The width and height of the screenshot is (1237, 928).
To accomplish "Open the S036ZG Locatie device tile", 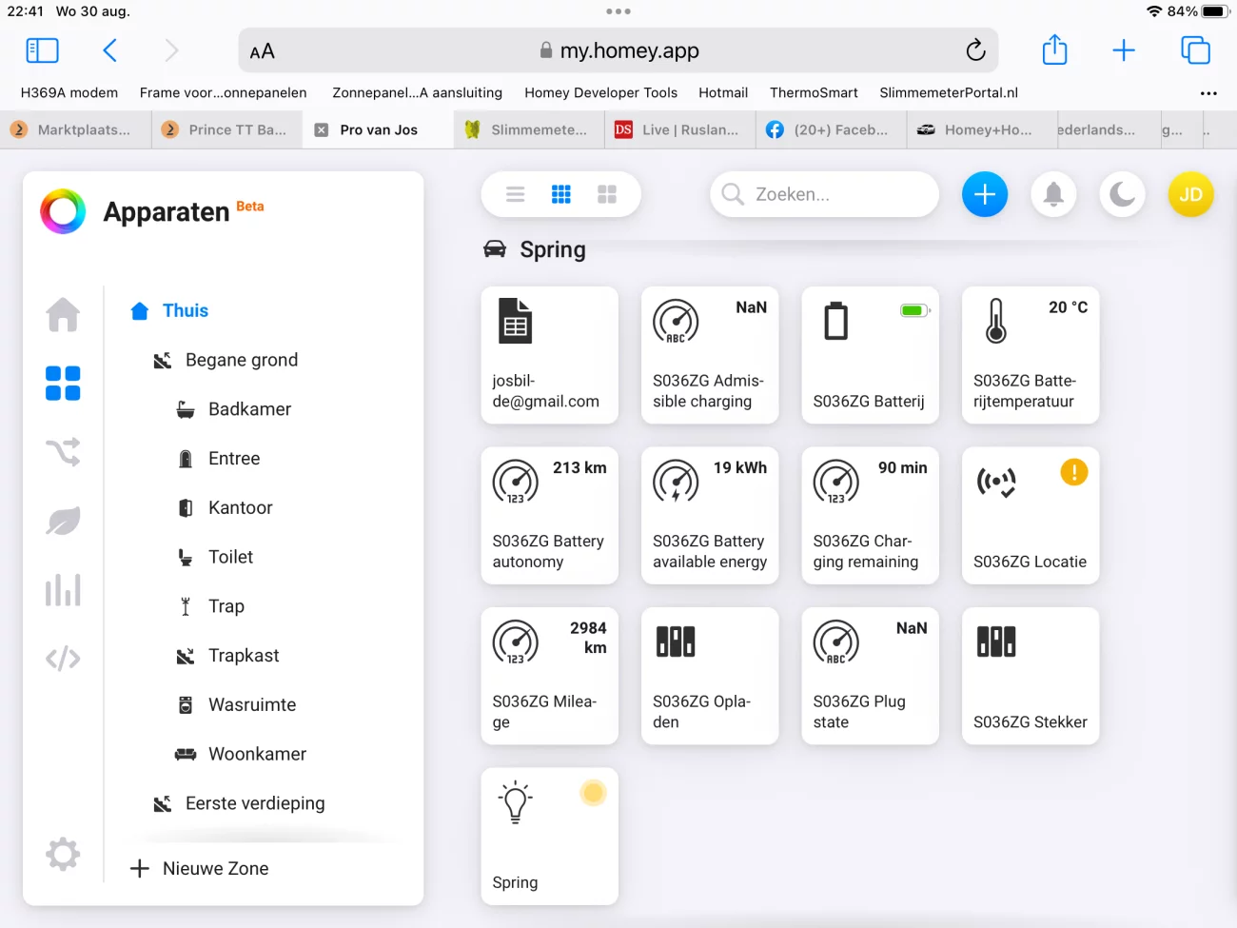I will tap(1031, 515).
